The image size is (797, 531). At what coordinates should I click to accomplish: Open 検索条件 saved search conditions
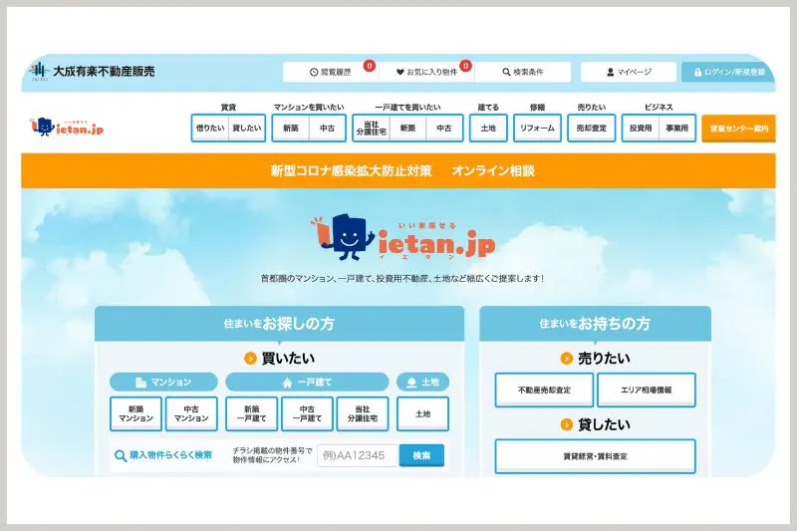pyautogui.click(x=523, y=72)
